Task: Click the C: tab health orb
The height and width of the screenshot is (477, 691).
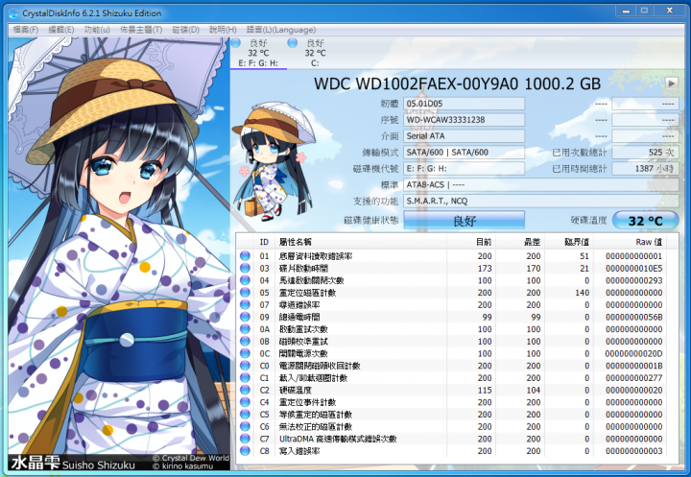Action: tap(292, 43)
